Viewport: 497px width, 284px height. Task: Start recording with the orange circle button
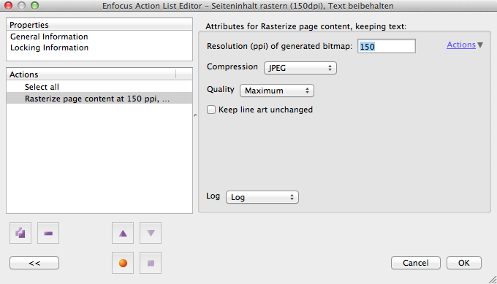[123, 263]
